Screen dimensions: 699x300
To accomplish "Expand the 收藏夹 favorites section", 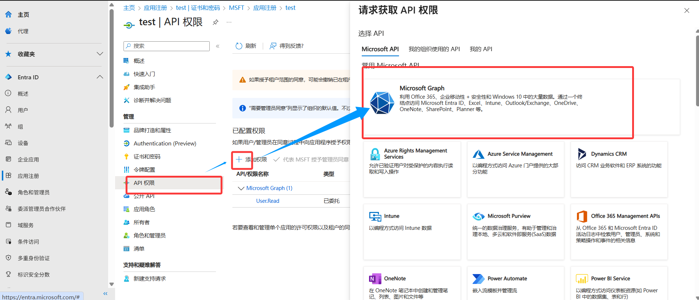I will (x=100, y=54).
